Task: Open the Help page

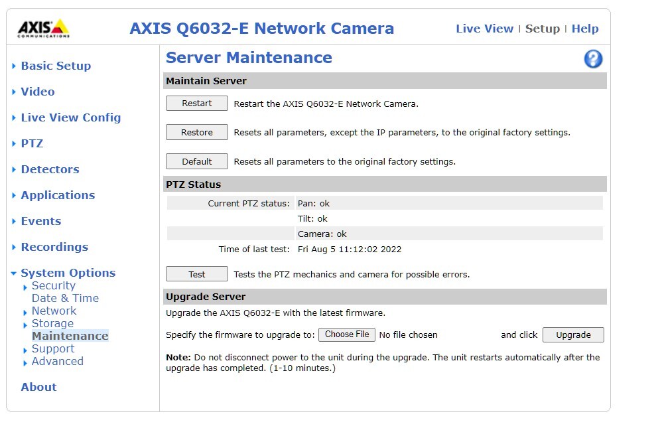Action: (585, 29)
